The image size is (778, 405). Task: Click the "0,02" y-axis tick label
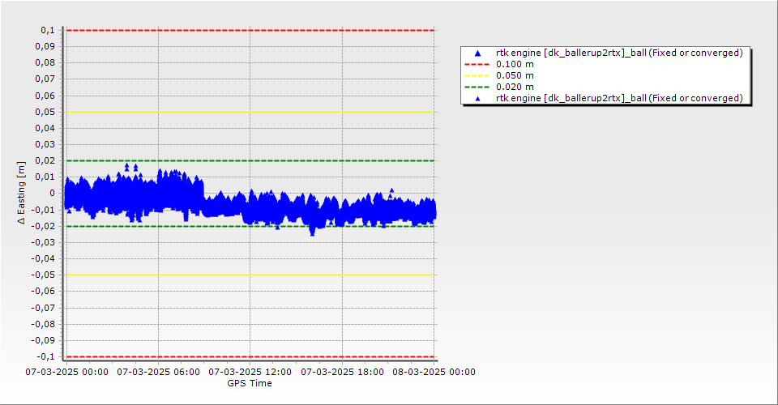45,160
